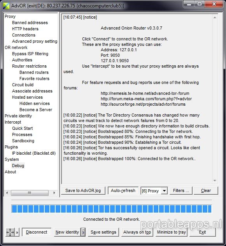The image size is (226, 246).
Task: Click "Bootstrapped 80%" log entry
Action: (128, 131)
